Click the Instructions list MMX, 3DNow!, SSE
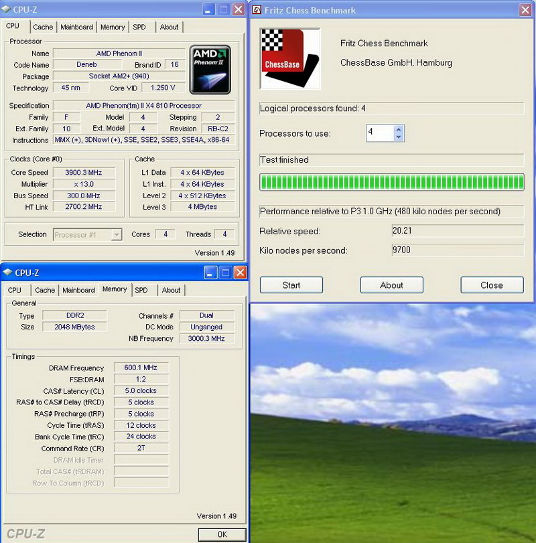Screen dimensions: 536x543 [144, 140]
